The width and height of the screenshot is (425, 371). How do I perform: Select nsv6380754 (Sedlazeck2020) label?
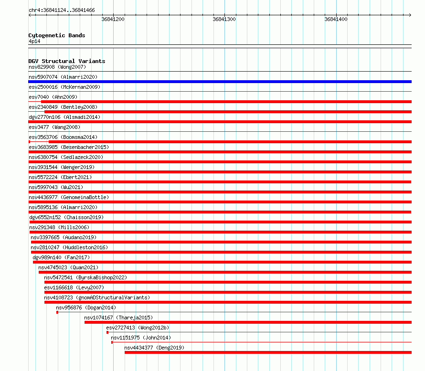click(x=66, y=157)
